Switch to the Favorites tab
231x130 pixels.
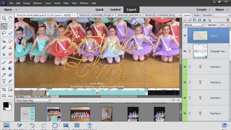(207, 15)
